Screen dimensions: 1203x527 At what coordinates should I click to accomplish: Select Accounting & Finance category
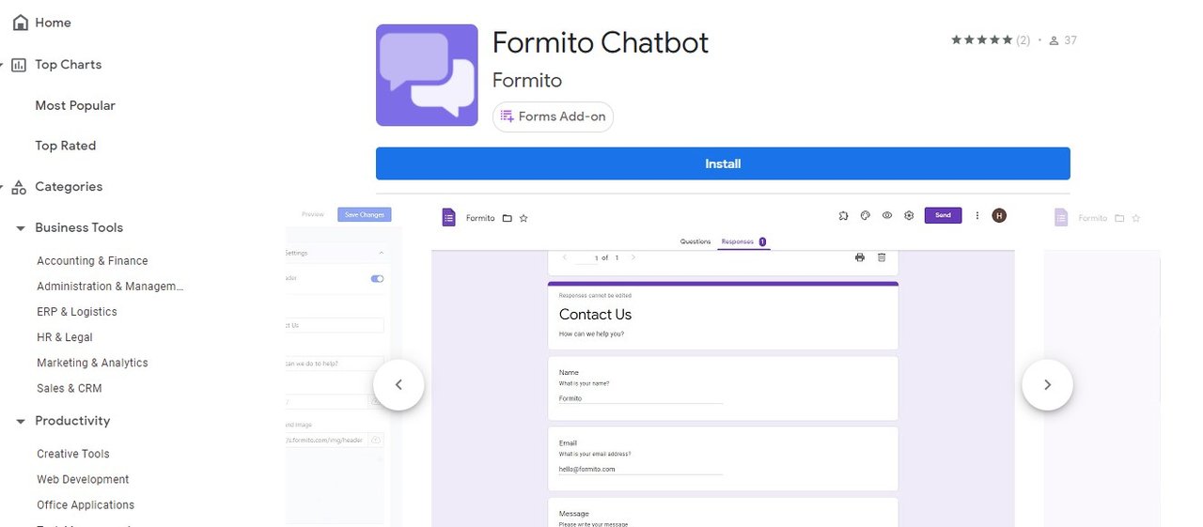tap(92, 261)
